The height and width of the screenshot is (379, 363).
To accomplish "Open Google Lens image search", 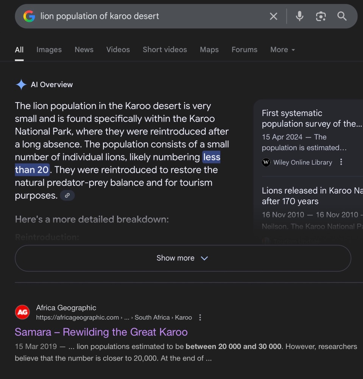I will click(321, 16).
